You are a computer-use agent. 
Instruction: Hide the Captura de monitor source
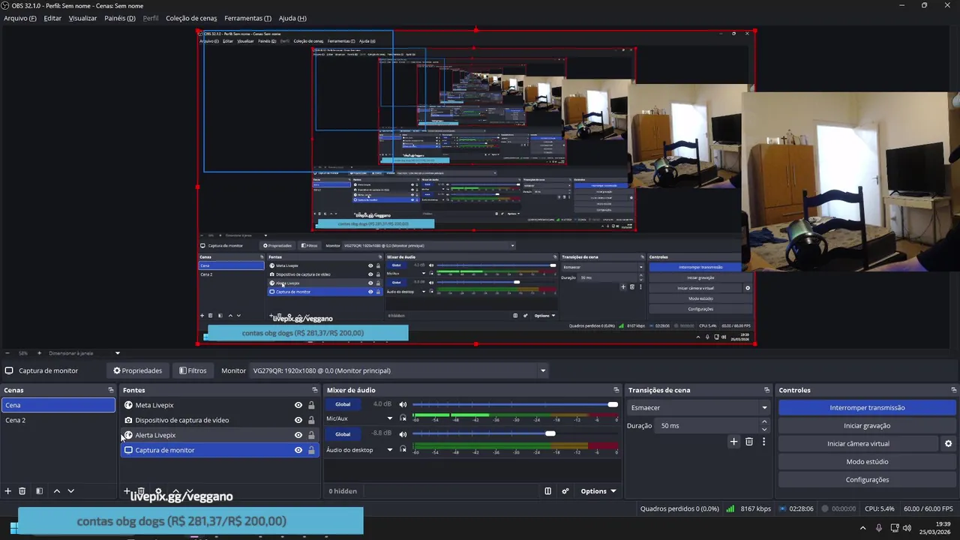[298, 450]
